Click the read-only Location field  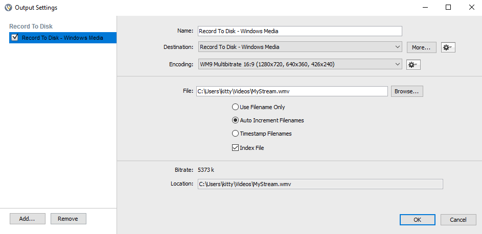[320, 184]
